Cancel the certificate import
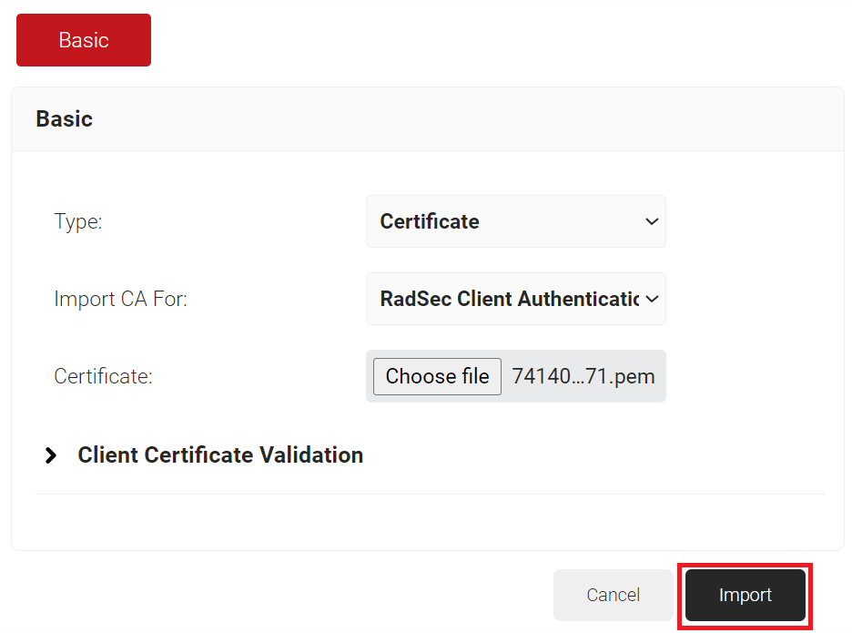Screen dimensions: 852x633 [613, 595]
